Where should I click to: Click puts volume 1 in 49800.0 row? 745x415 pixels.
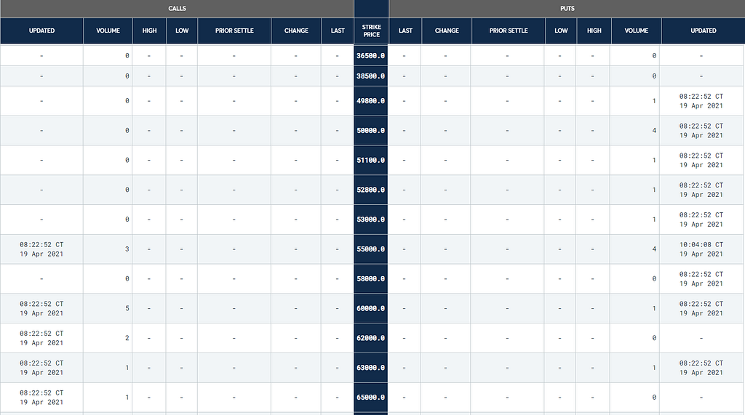tap(654, 101)
